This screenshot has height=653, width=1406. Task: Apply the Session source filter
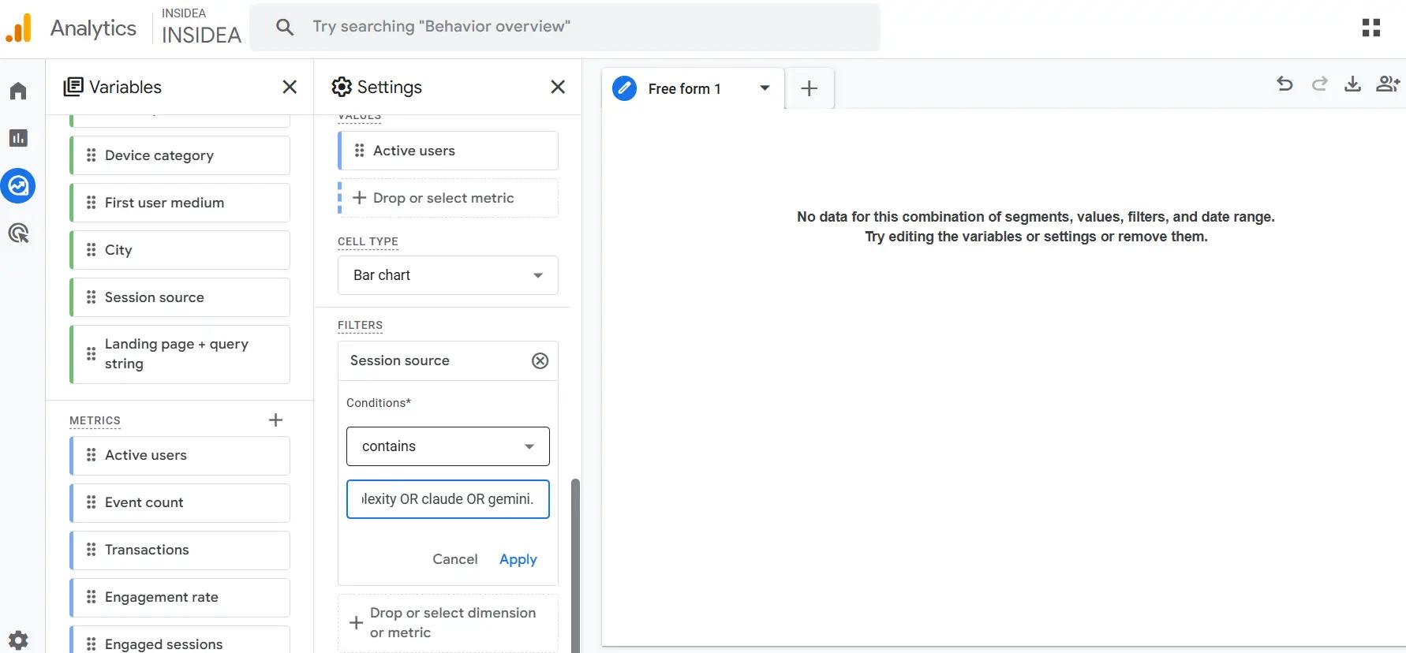coord(518,559)
